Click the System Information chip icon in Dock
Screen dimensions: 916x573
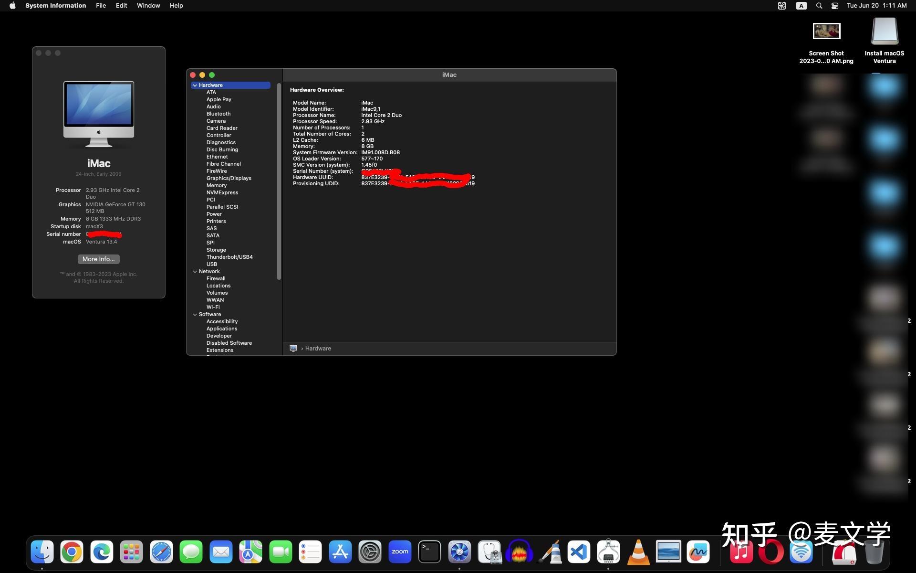point(609,552)
